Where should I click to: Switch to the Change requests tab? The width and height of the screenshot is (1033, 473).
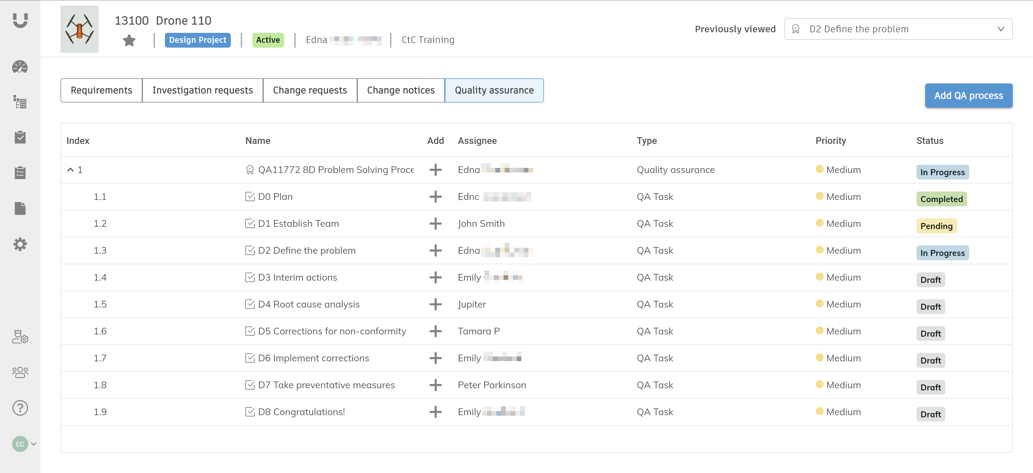click(310, 90)
